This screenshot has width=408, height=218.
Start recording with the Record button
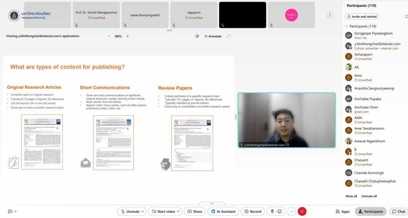coord(253,212)
